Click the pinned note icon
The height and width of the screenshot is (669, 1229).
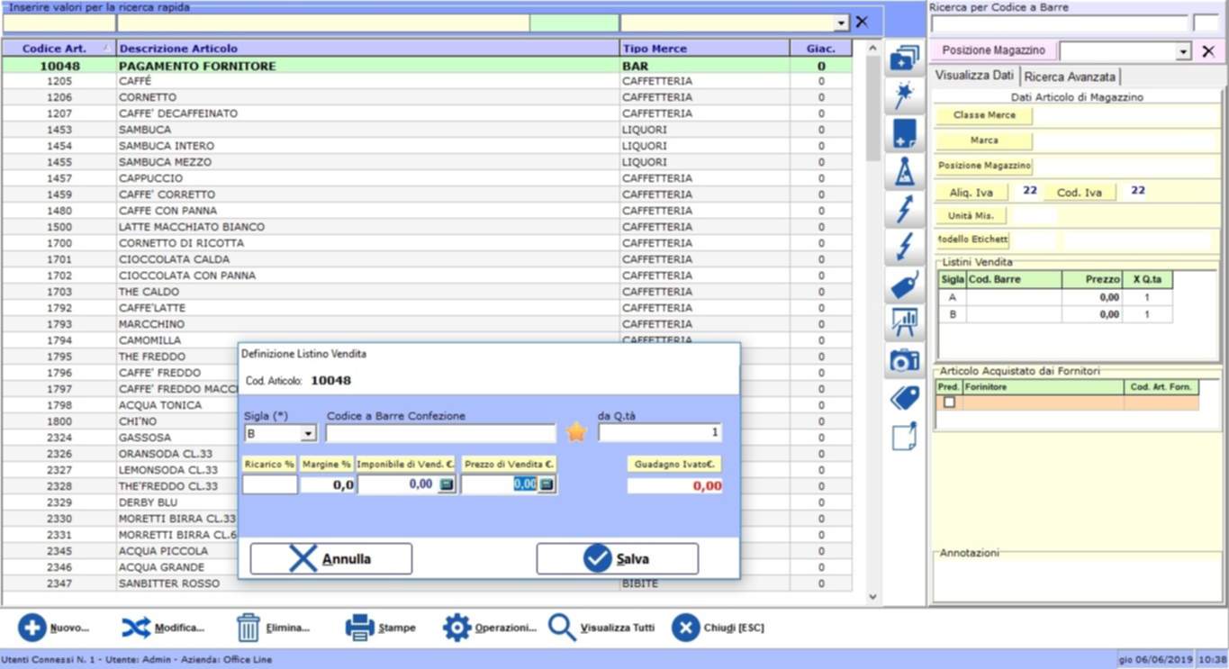(x=904, y=436)
